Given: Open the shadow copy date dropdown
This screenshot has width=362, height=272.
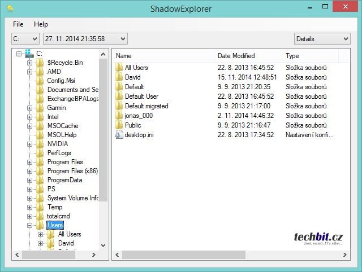Looking at the screenshot, I should coord(85,39).
